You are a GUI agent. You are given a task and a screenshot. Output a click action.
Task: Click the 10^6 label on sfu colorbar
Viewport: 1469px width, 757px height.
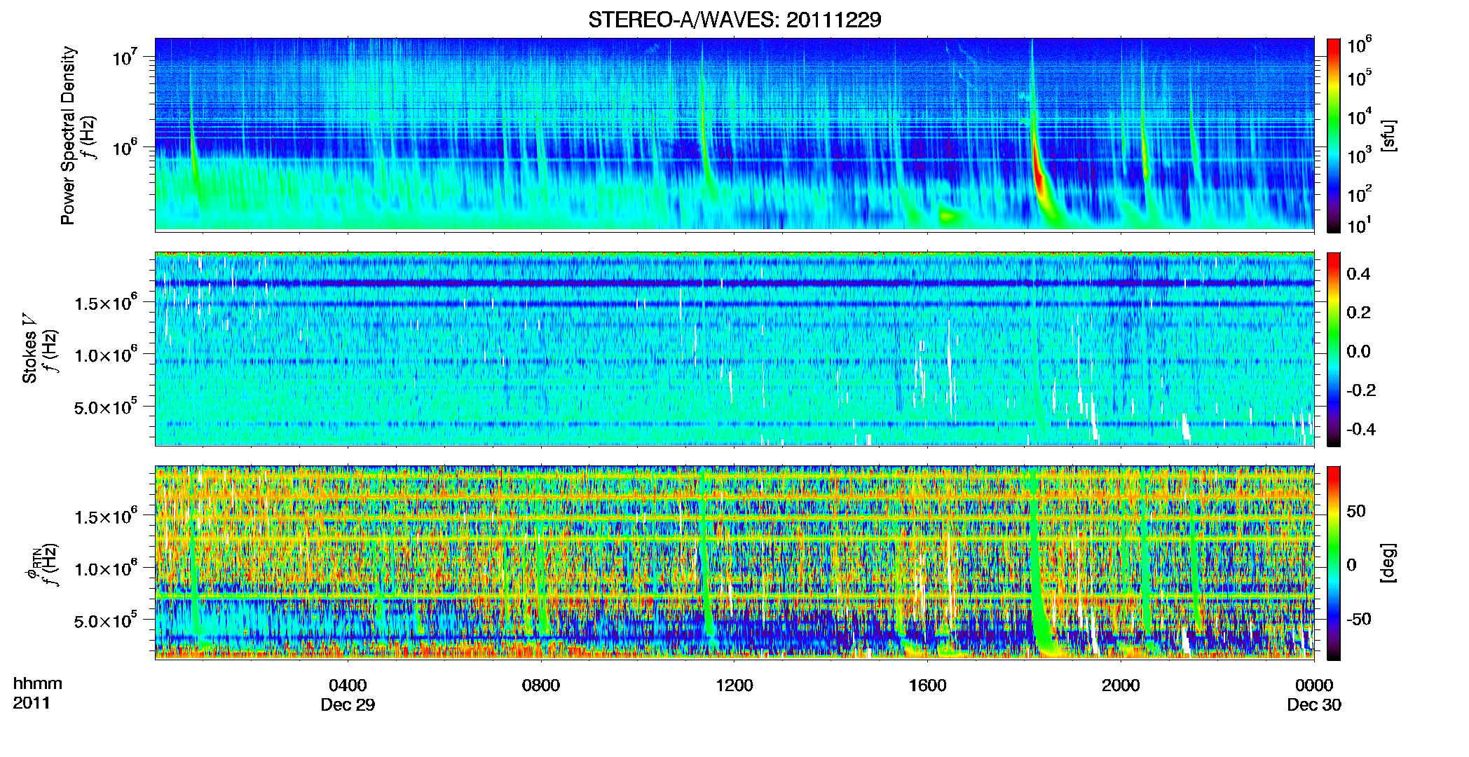(x=1360, y=45)
